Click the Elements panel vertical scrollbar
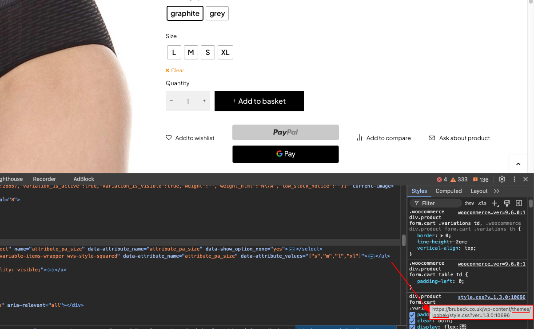This screenshot has height=329, width=534. click(x=404, y=239)
